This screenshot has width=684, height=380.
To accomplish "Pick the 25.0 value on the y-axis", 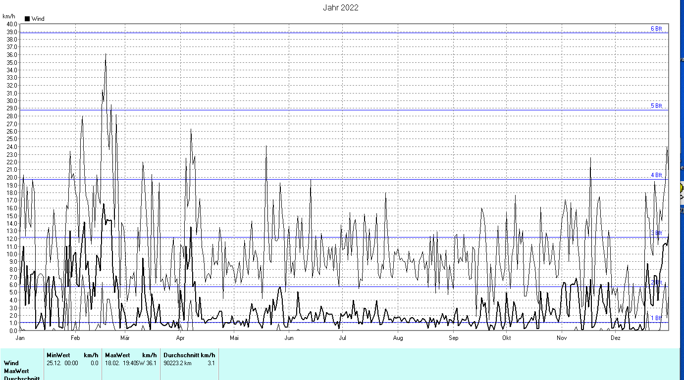I will (12, 139).
